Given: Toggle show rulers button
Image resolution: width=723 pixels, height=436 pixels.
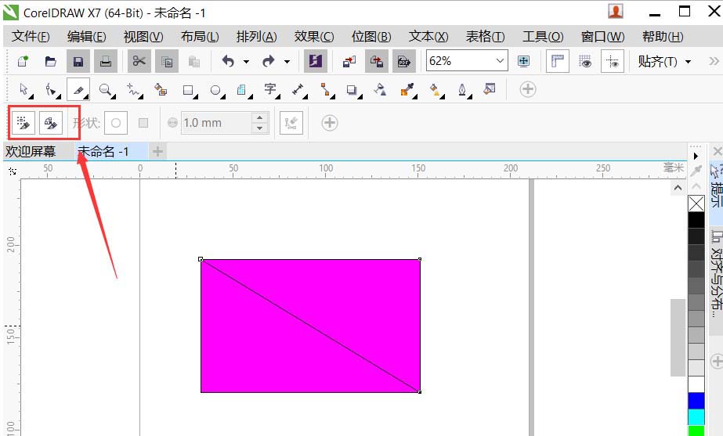Looking at the screenshot, I should click(x=557, y=61).
